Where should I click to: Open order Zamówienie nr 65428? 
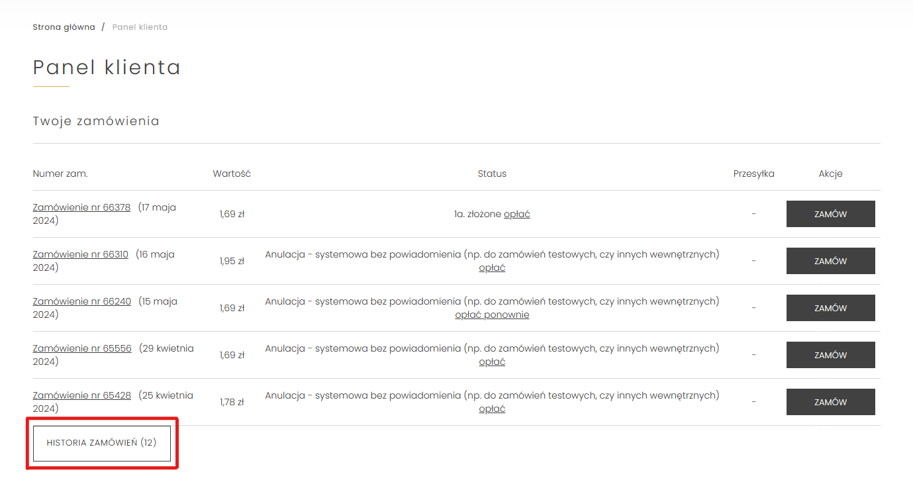click(x=81, y=395)
